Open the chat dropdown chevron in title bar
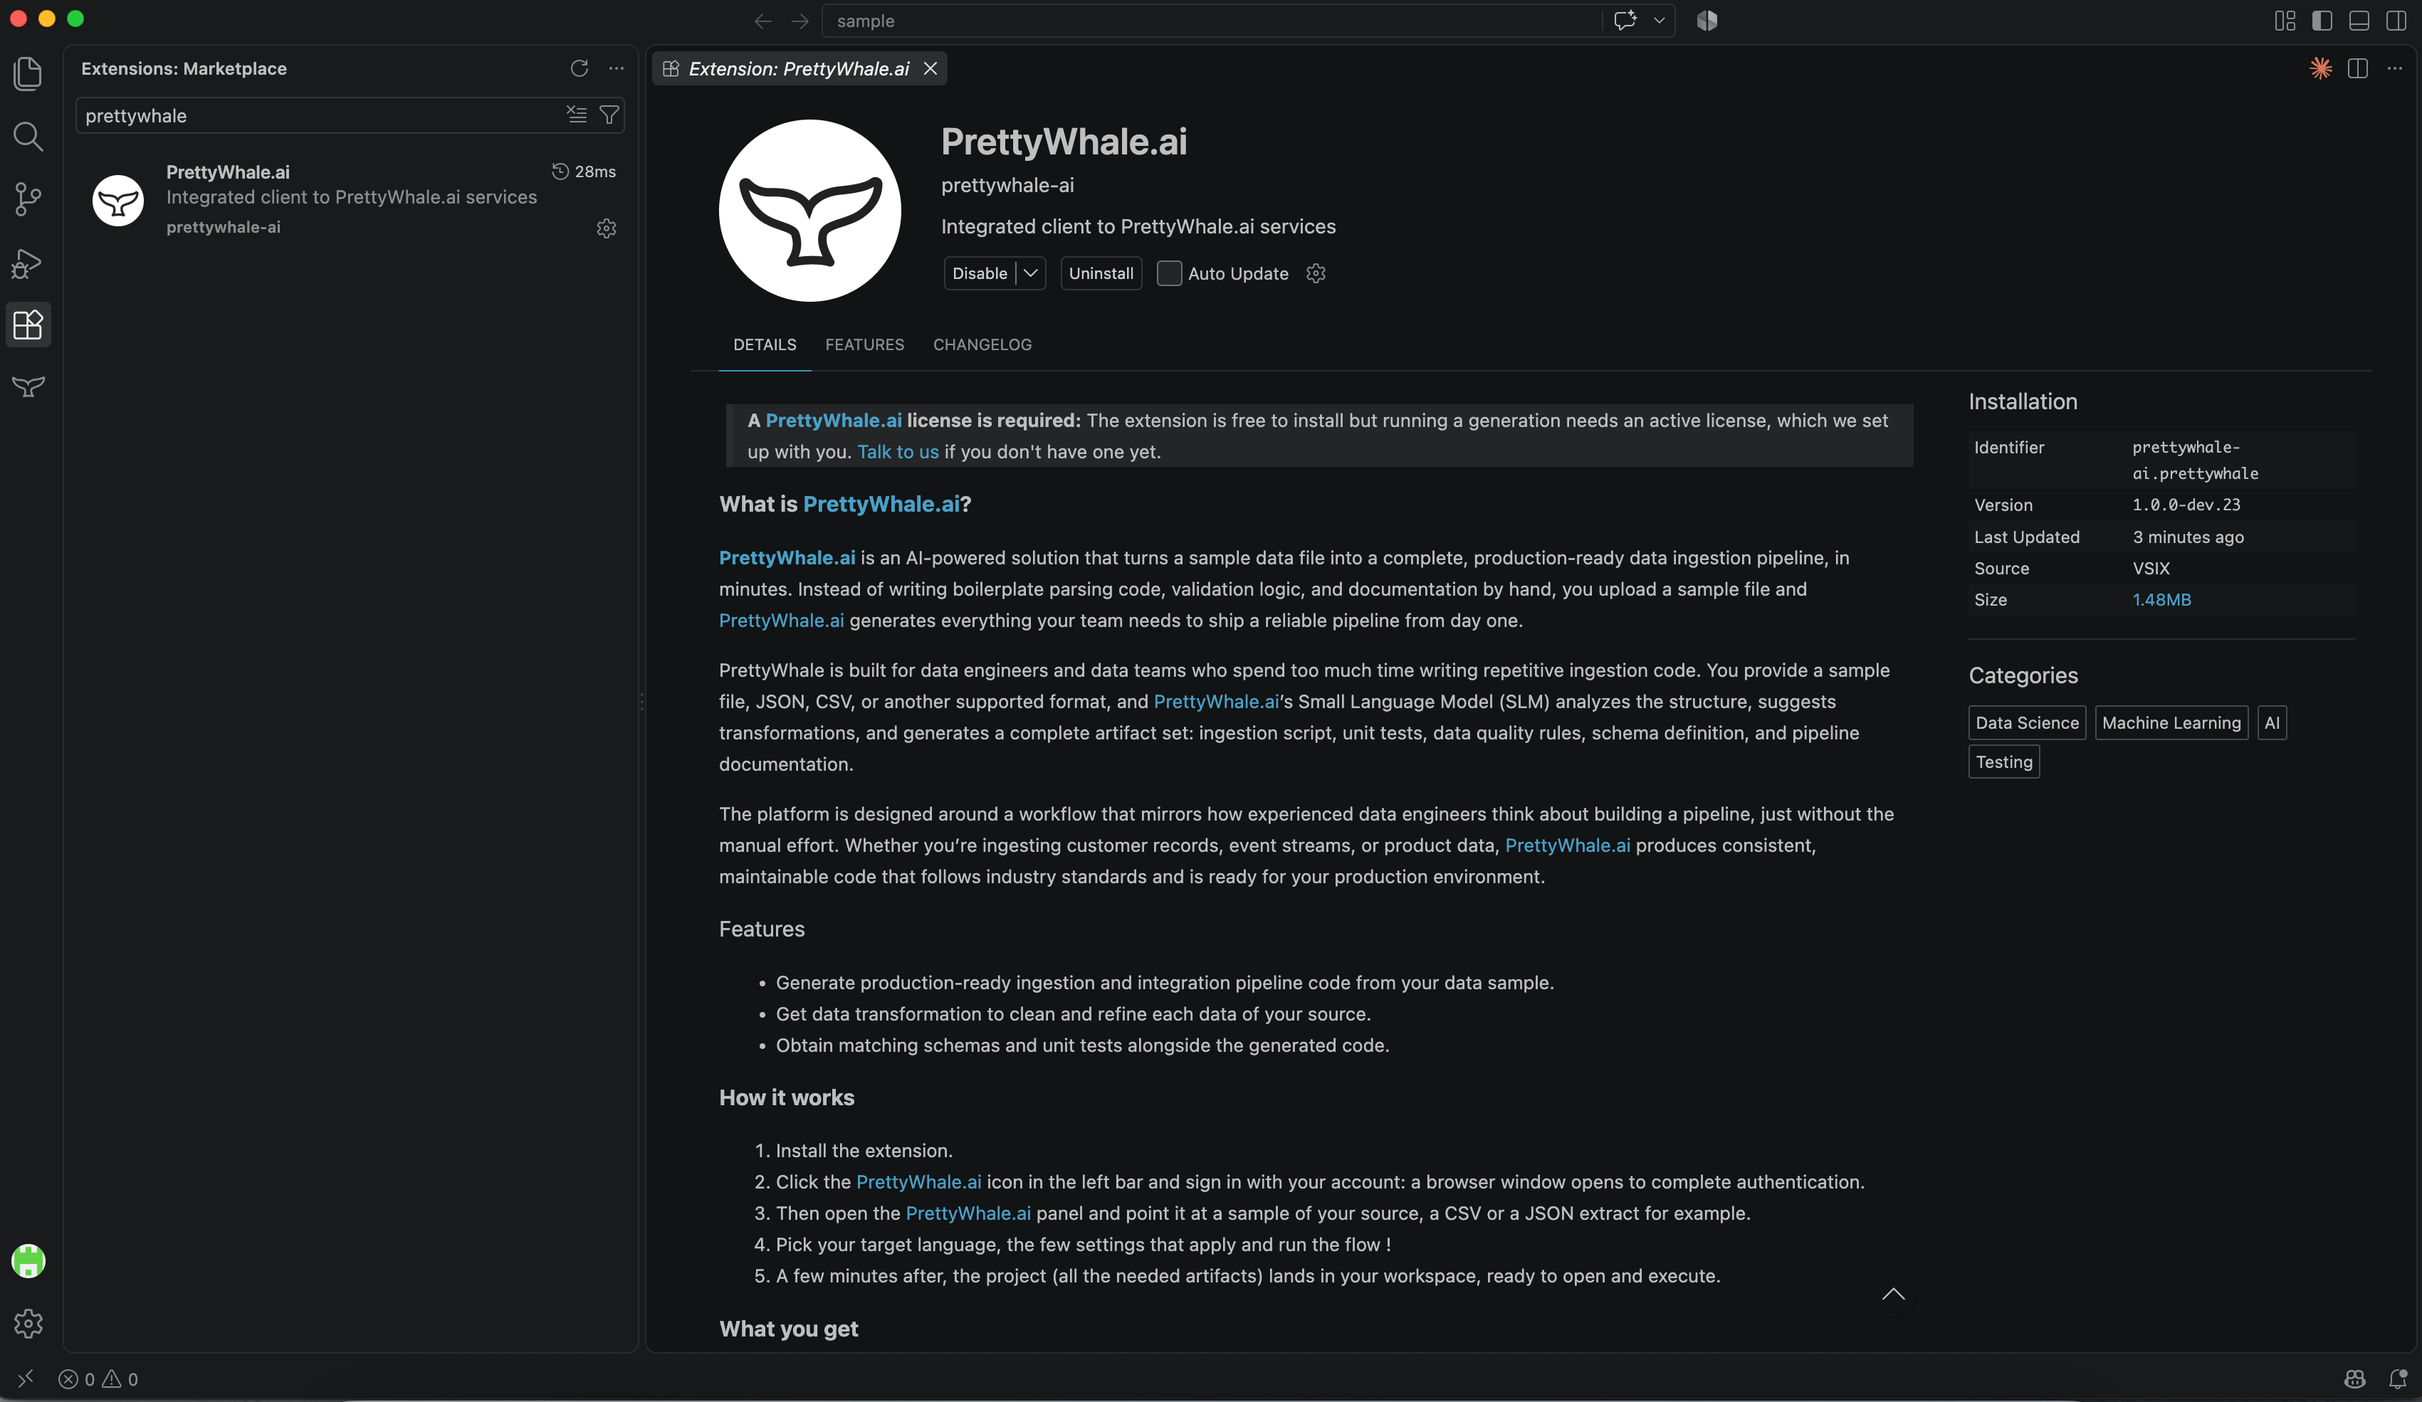The image size is (2422, 1402). pos(1658,20)
